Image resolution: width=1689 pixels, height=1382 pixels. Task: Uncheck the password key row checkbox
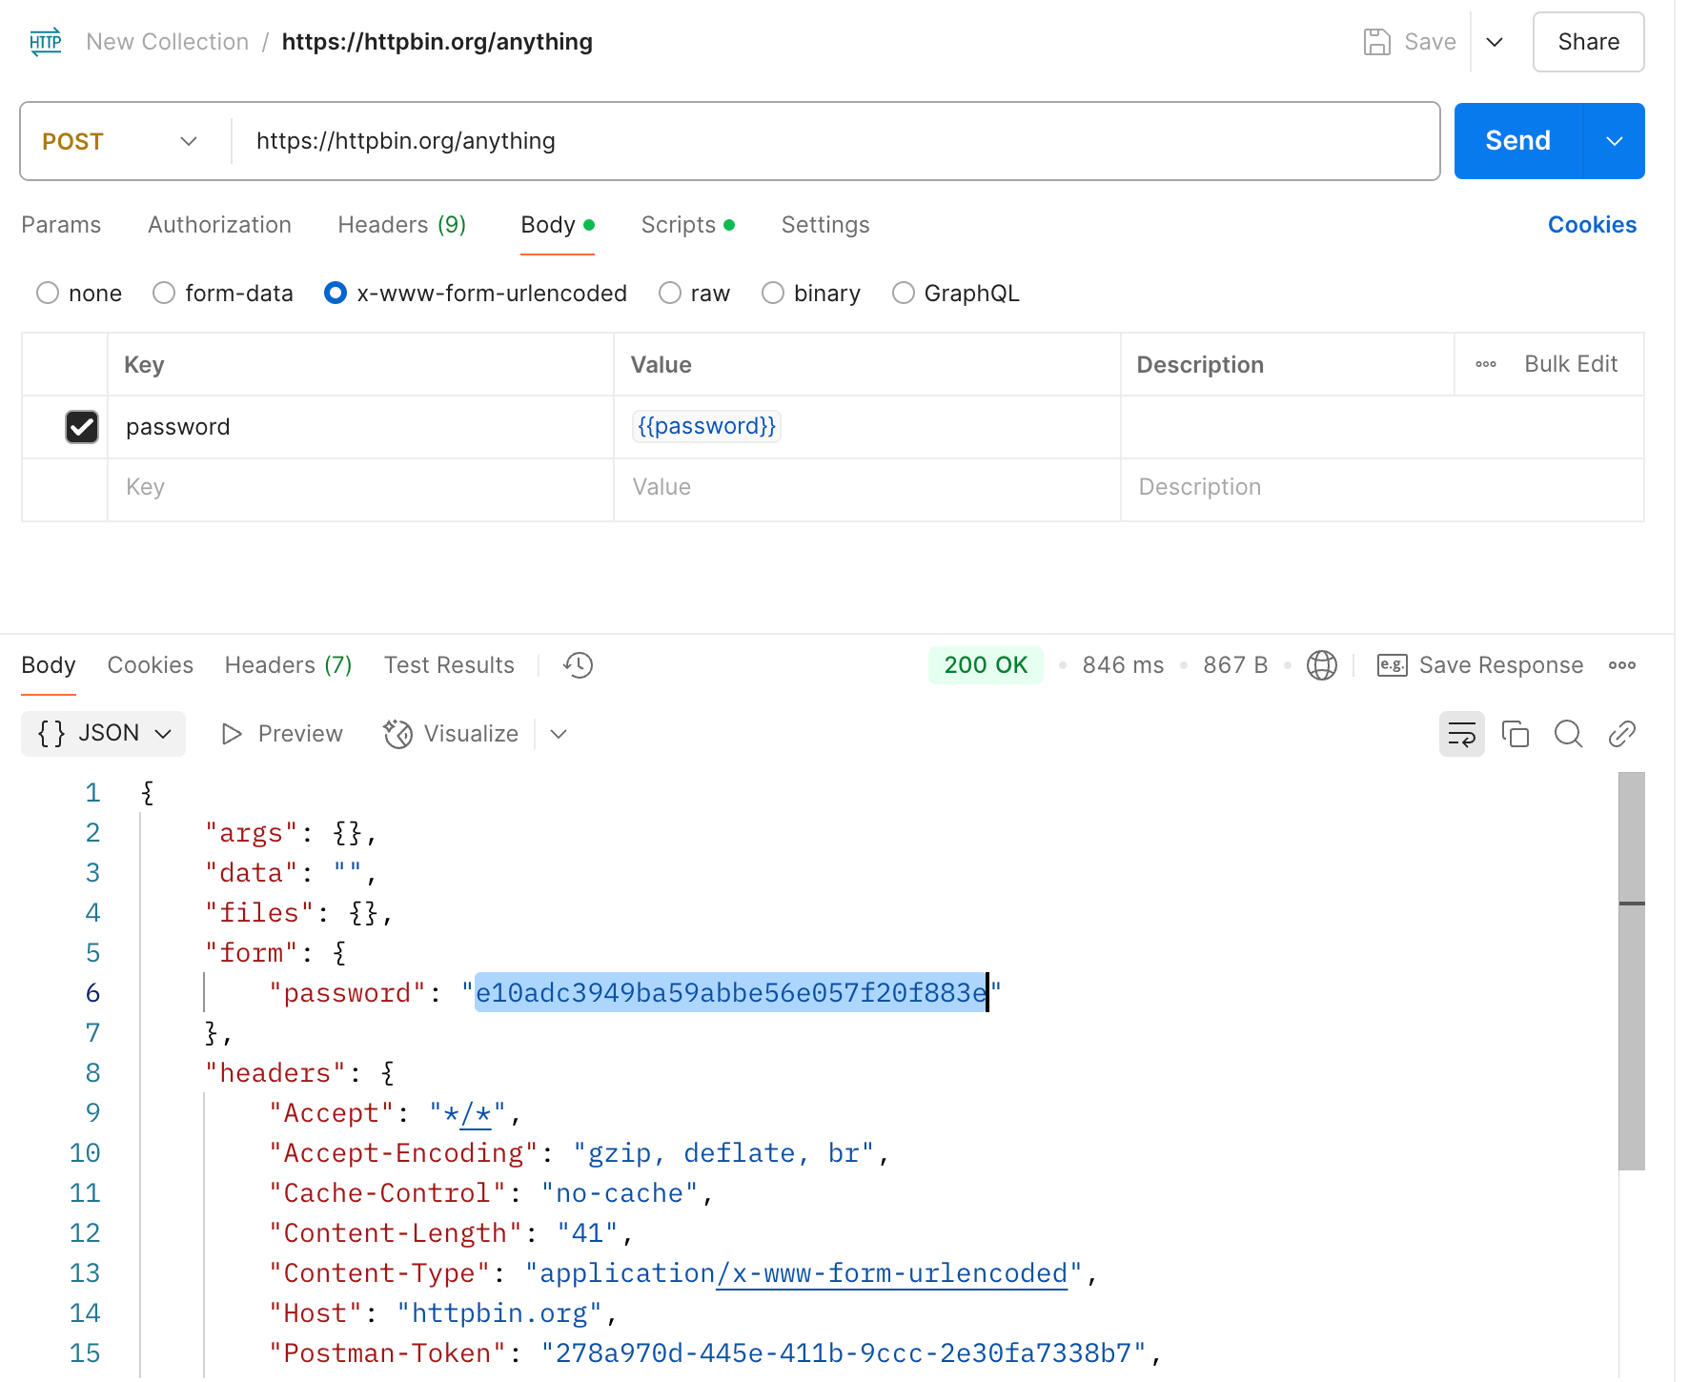click(82, 427)
